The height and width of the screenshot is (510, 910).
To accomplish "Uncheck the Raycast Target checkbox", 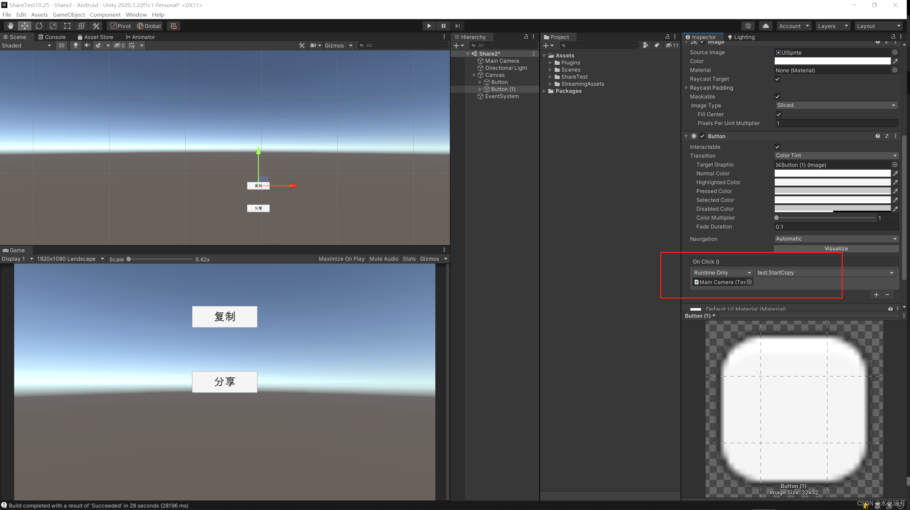I will pos(777,79).
